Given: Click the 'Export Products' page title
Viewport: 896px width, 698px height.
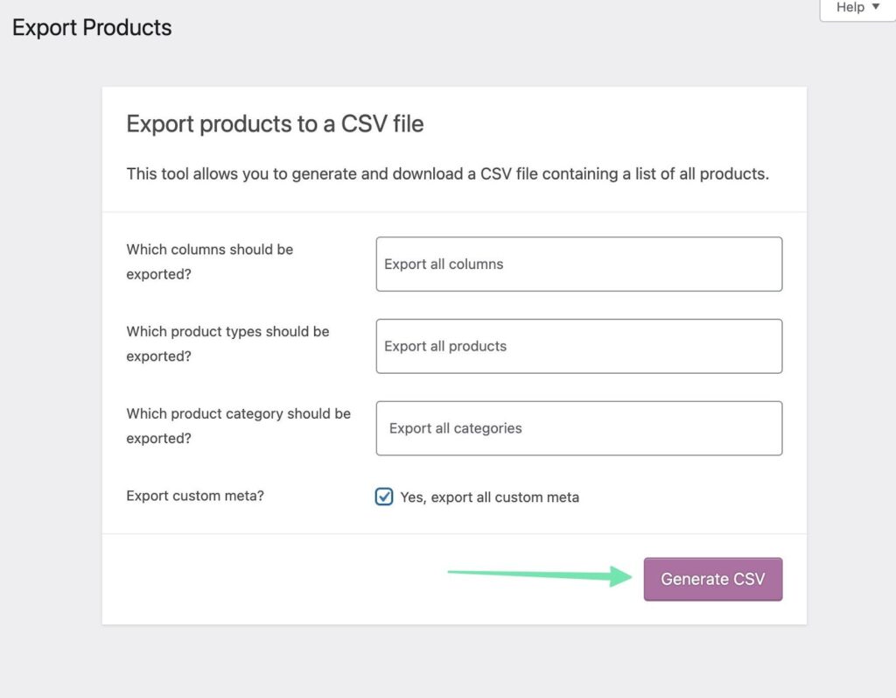Looking at the screenshot, I should (92, 28).
